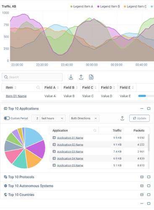Maximize the Top 10 Applications panel
This screenshot has height=210, width=154.
point(149,109)
